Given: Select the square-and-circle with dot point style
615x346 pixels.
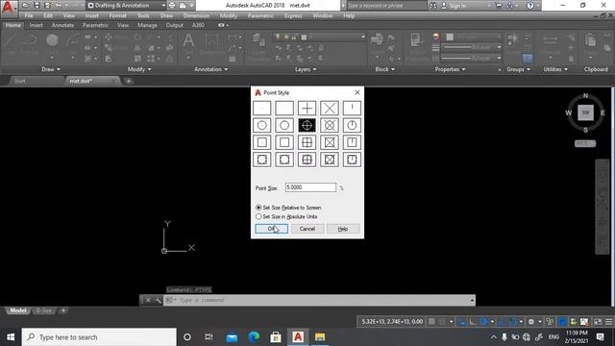Looking at the screenshot, I should click(x=261, y=160).
